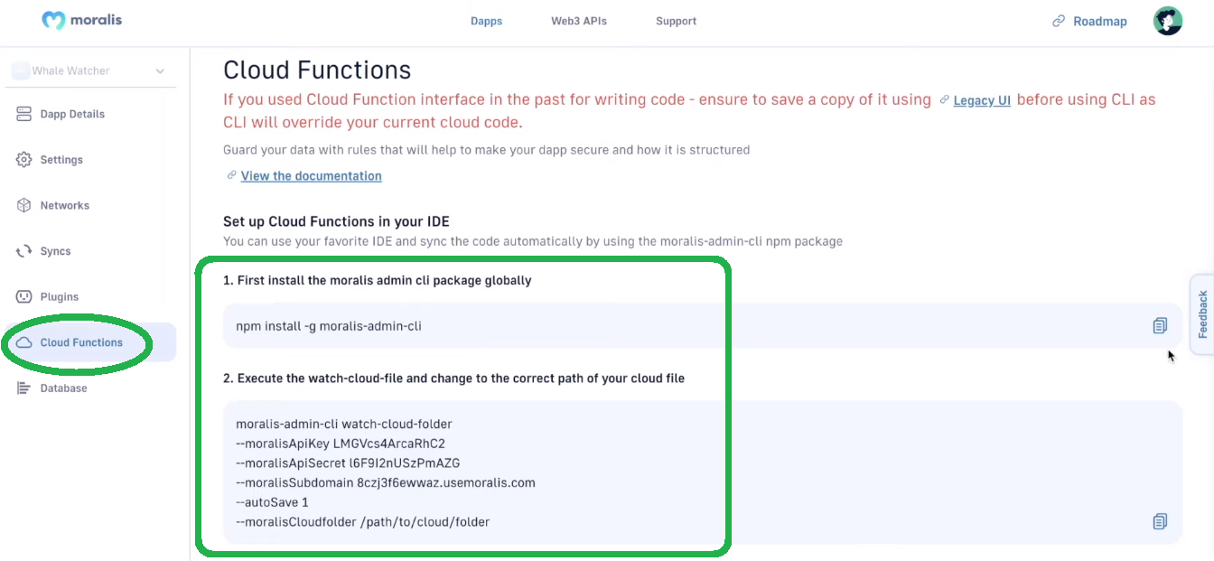Open the Web3 APIs tab

tap(579, 21)
